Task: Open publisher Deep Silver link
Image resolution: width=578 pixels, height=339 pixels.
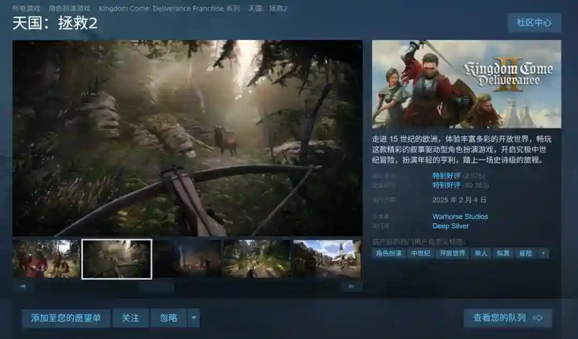Action: click(x=451, y=226)
